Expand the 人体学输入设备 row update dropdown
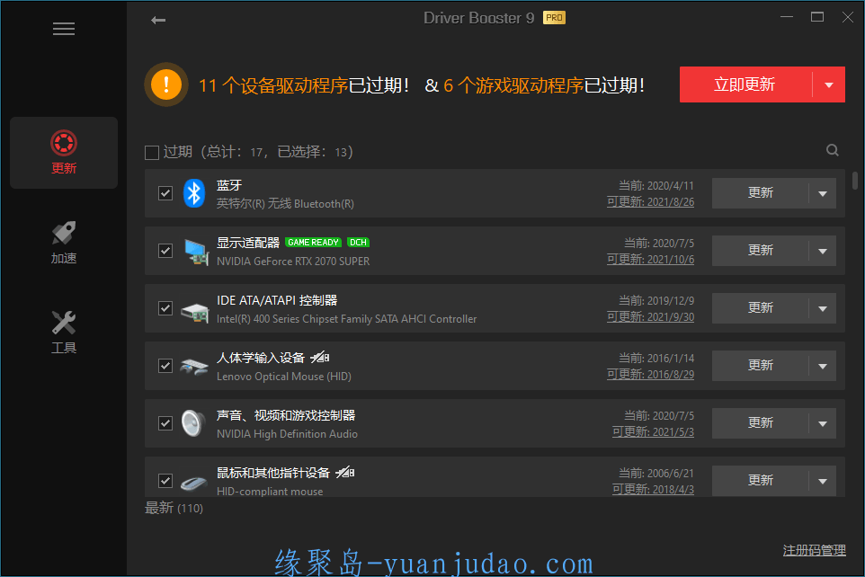This screenshot has width=865, height=577. [x=823, y=367]
